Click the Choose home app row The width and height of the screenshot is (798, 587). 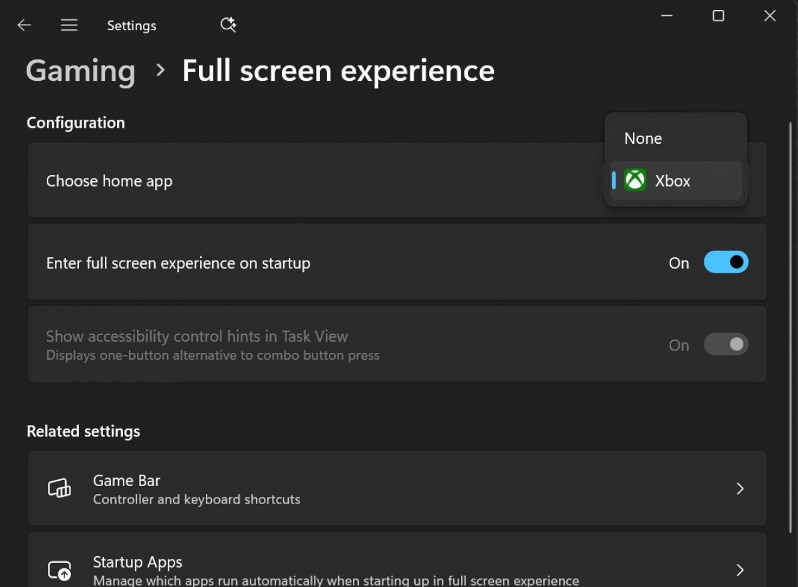[x=267, y=181]
